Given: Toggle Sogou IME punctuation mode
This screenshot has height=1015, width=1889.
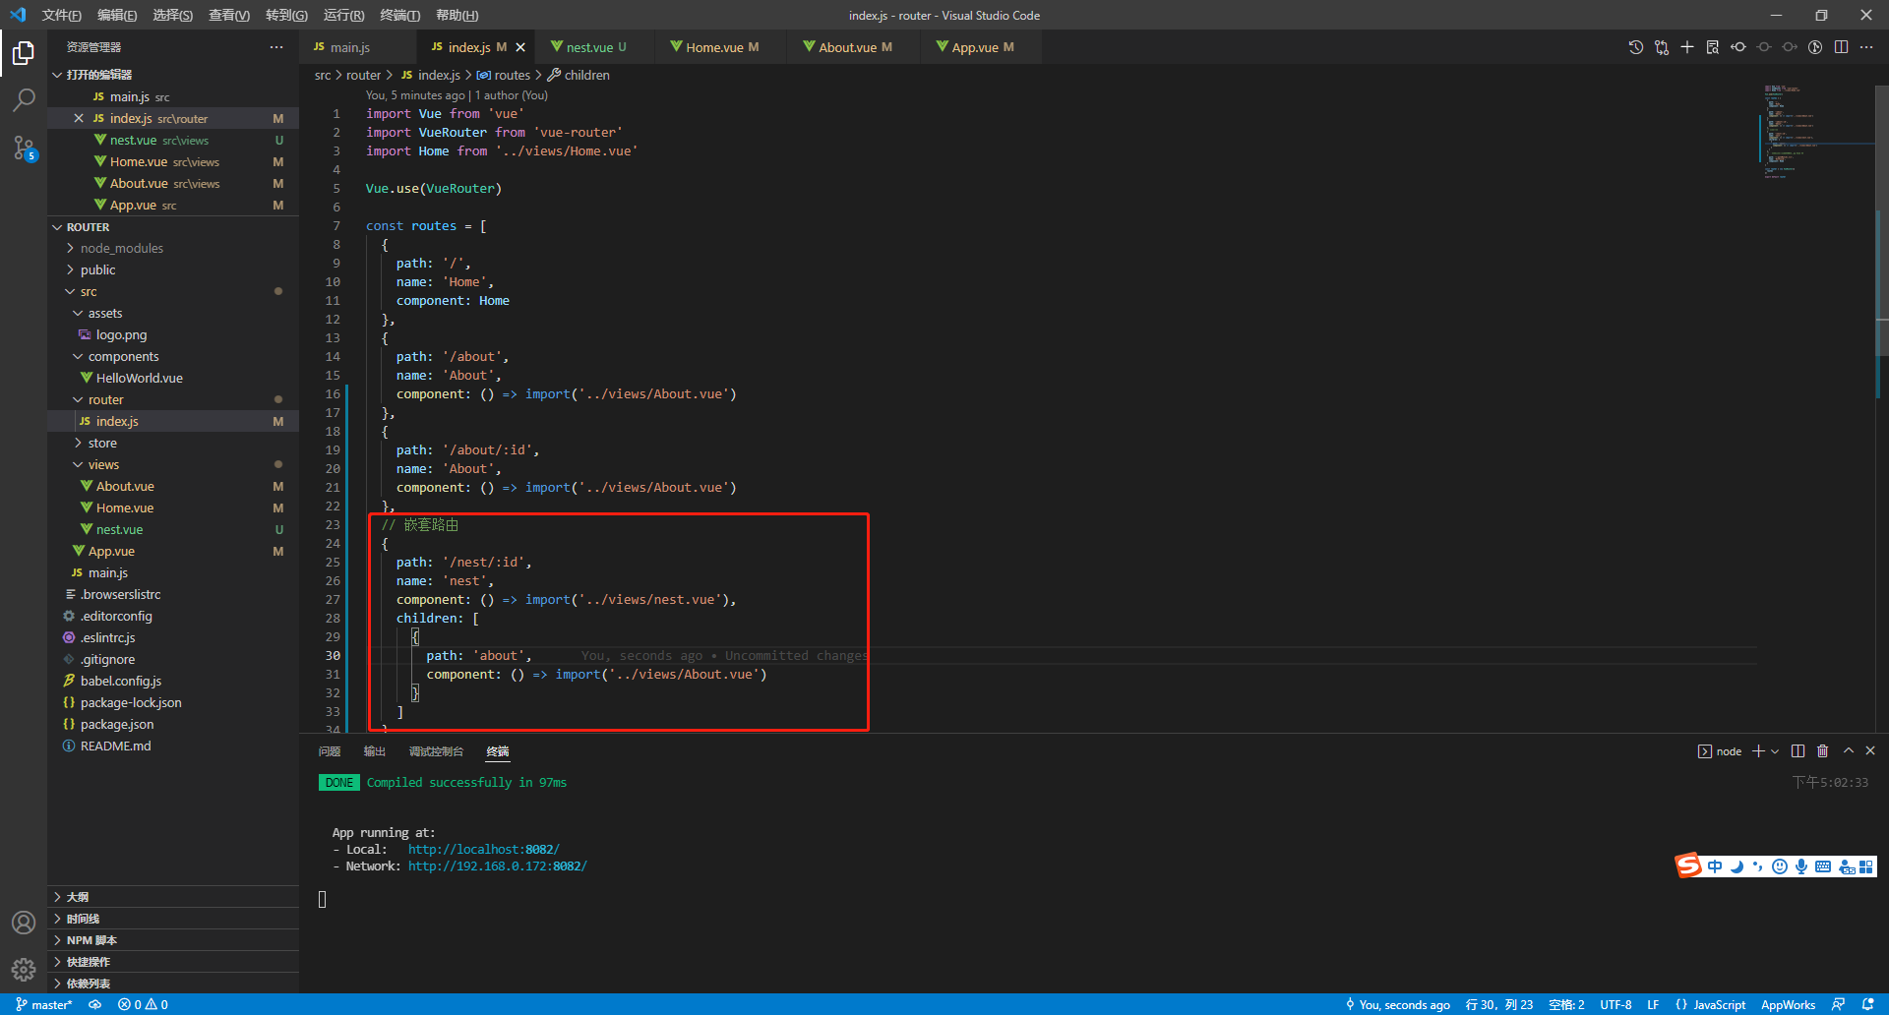Looking at the screenshot, I should click(1757, 866).
